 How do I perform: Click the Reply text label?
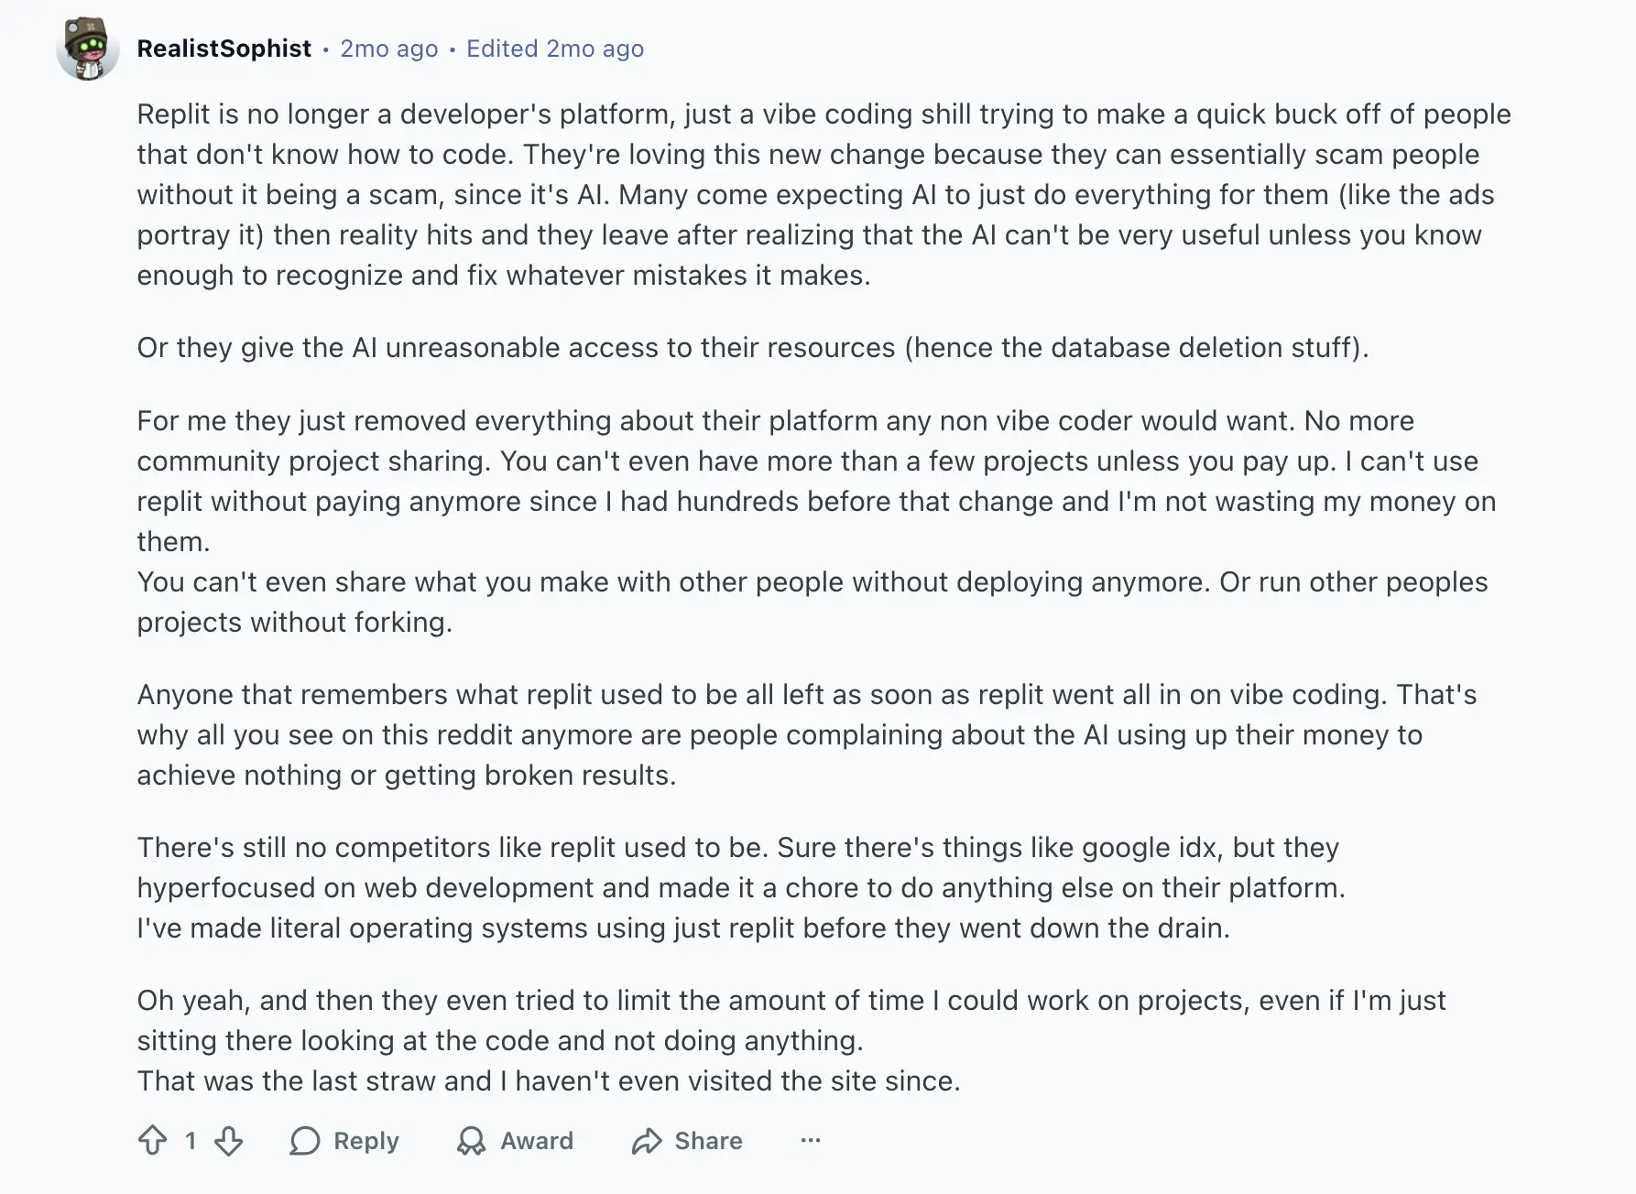(365, 1141)
